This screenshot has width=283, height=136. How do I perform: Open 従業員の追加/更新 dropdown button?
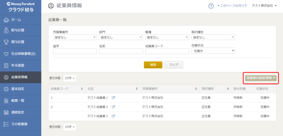261,78
